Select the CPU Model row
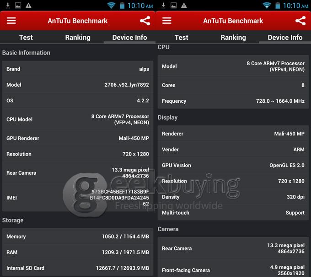Screen dimensions: 311x277 [x=78, y=119]
